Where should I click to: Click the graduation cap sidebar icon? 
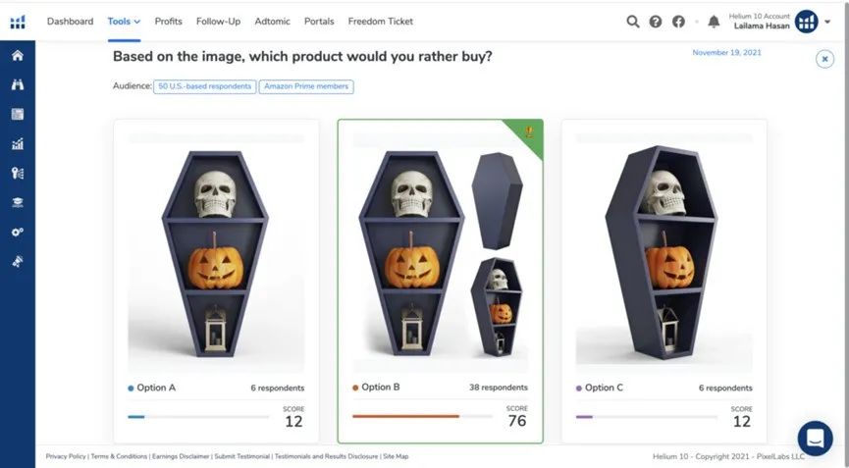(x=18, y=202)
